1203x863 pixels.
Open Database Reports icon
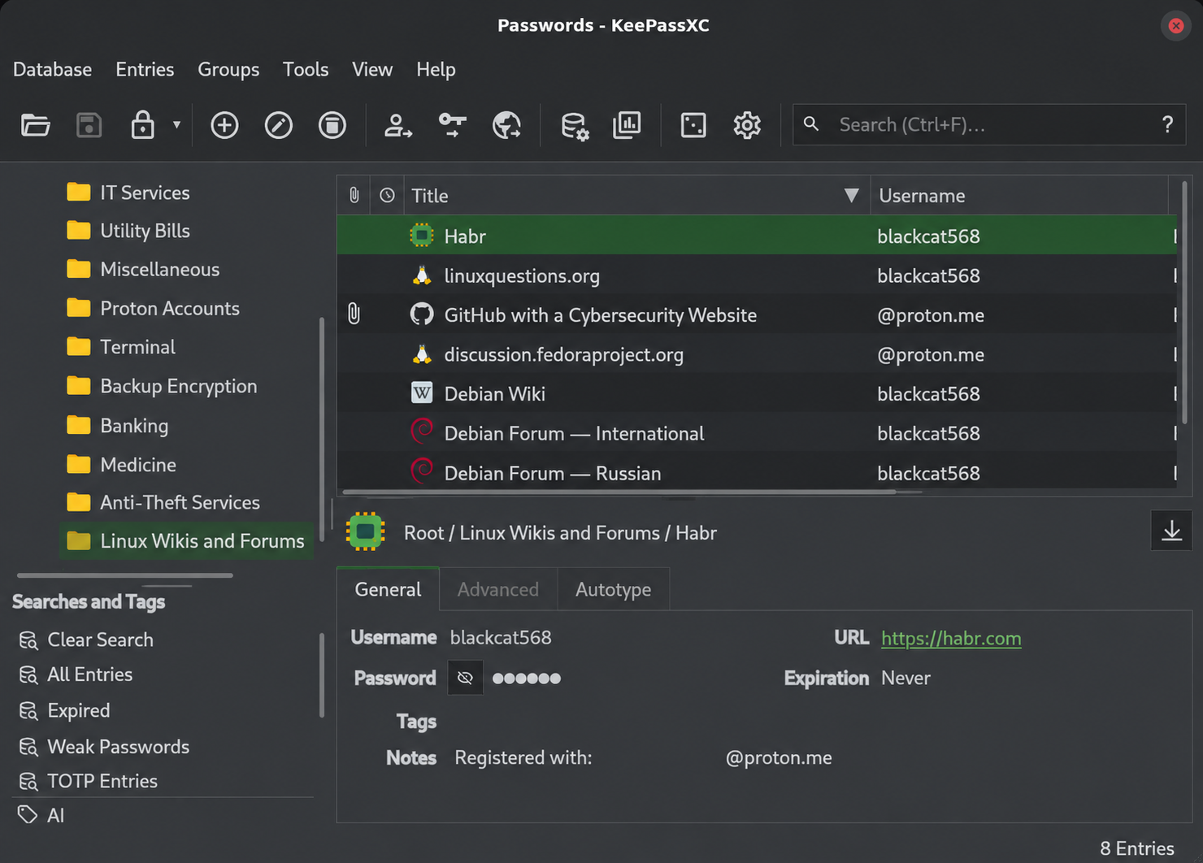(x=627, y=125)
